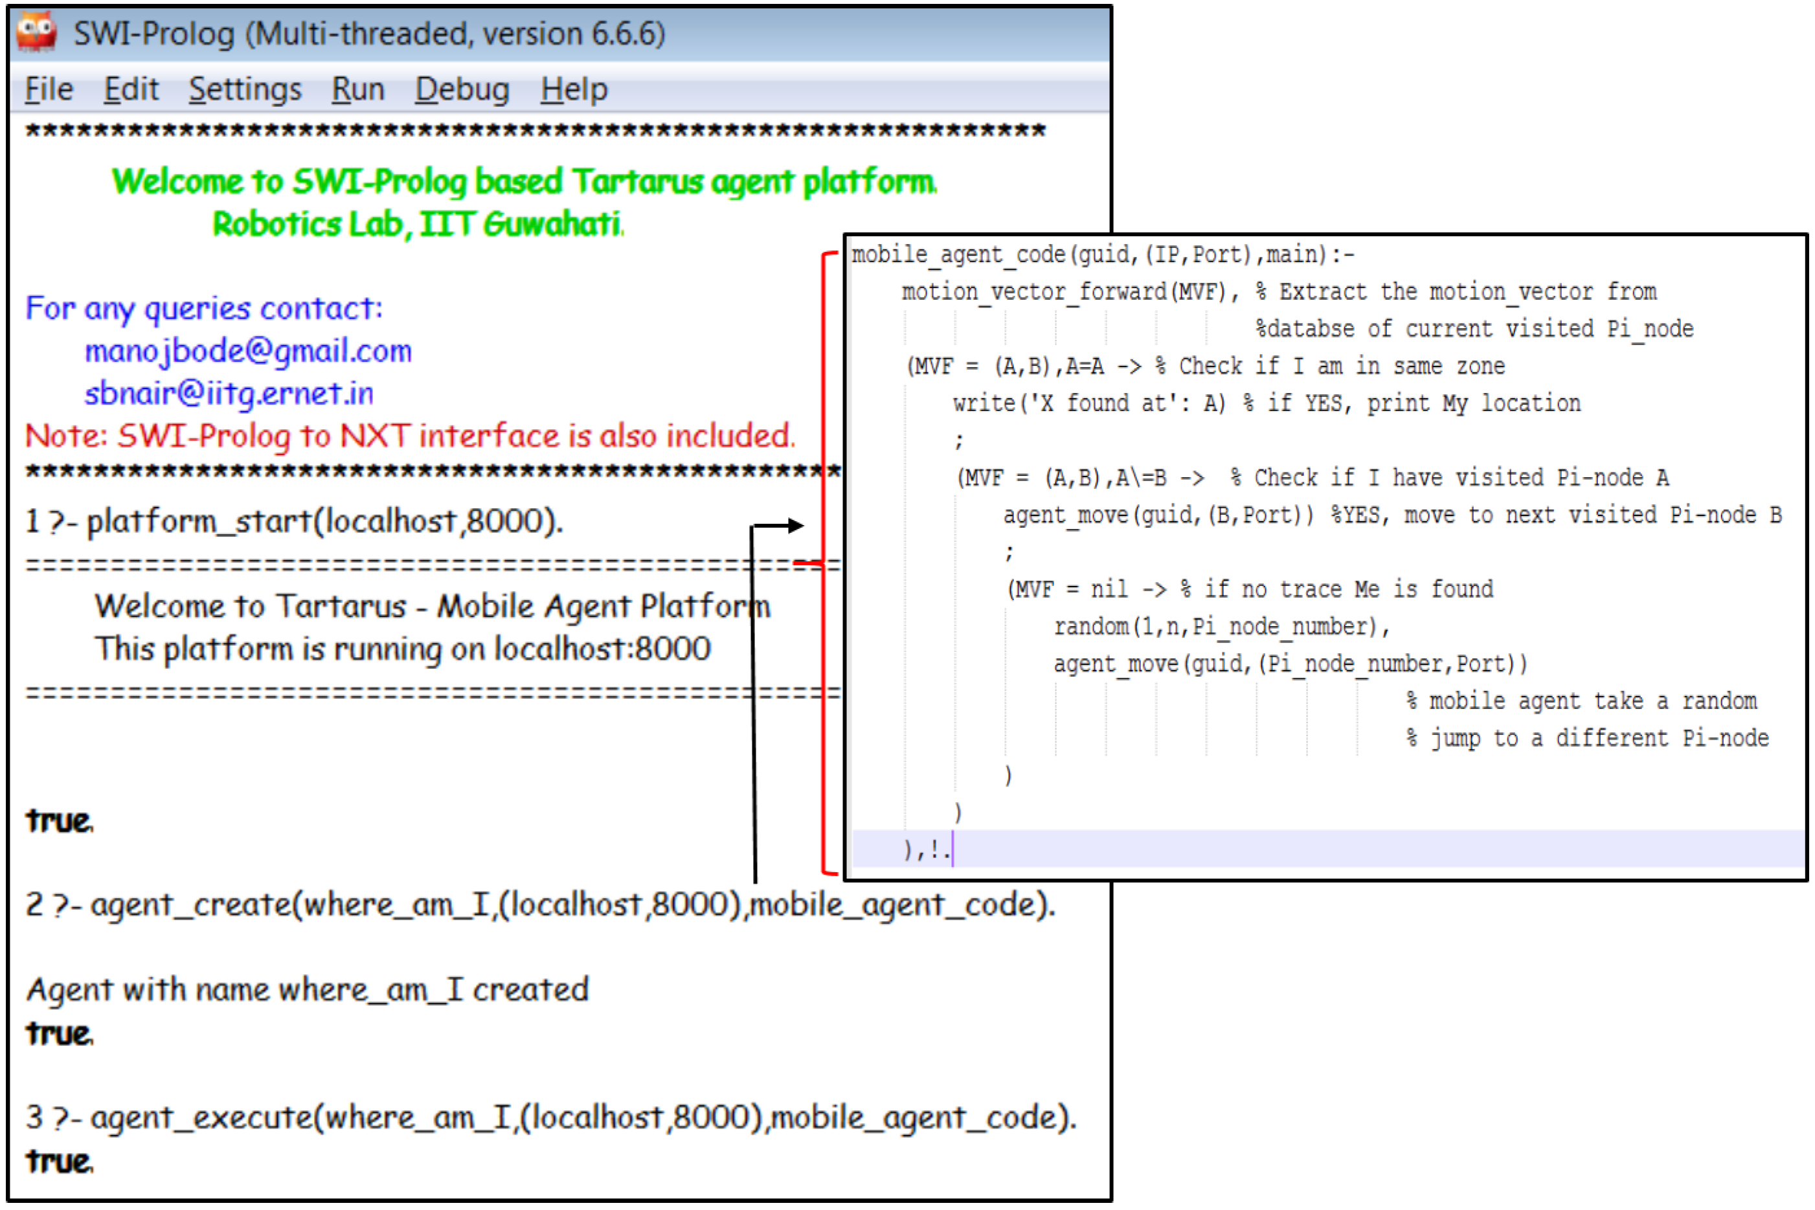Click the SWI-Prolog owl icon
The image size is (1815, 1210).
[36, 32]
